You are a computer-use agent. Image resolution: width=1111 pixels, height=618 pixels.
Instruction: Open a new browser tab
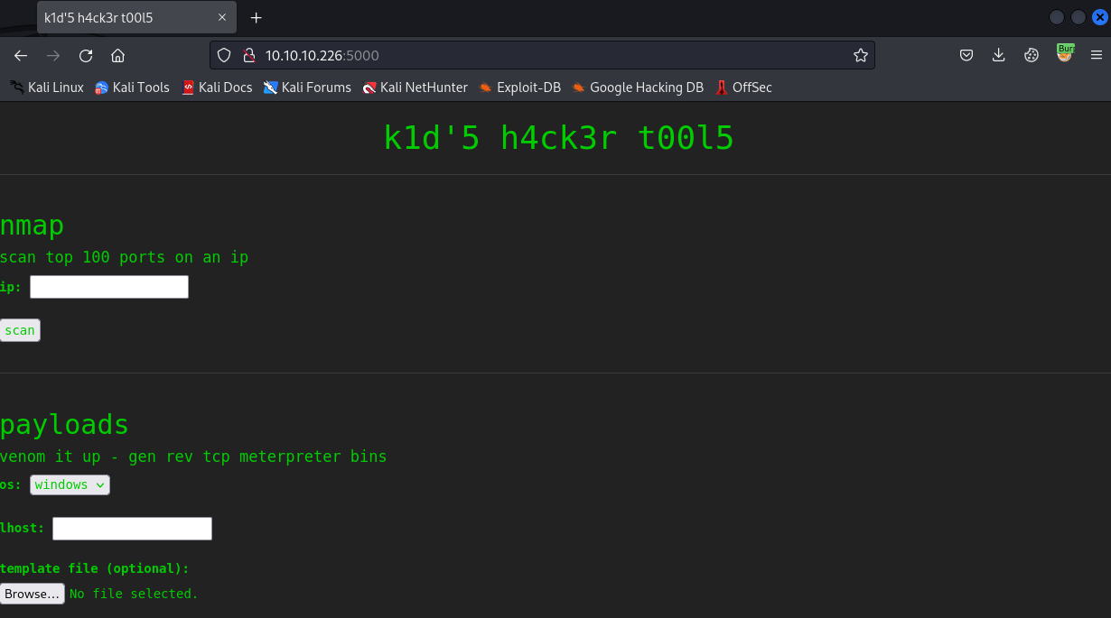(x=256, y=16)
